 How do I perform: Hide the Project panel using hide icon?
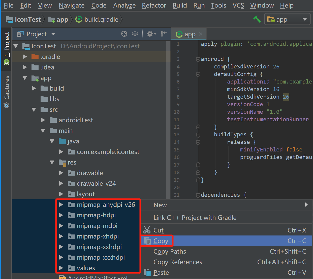pyautogui.click(x=164, y=34)
